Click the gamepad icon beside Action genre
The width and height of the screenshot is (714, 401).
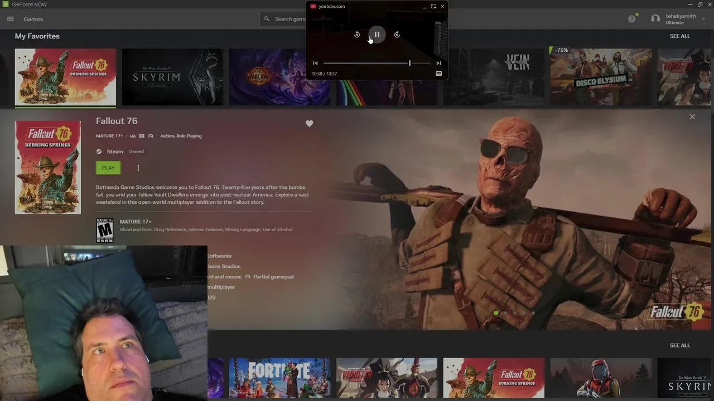coord(150,136)
